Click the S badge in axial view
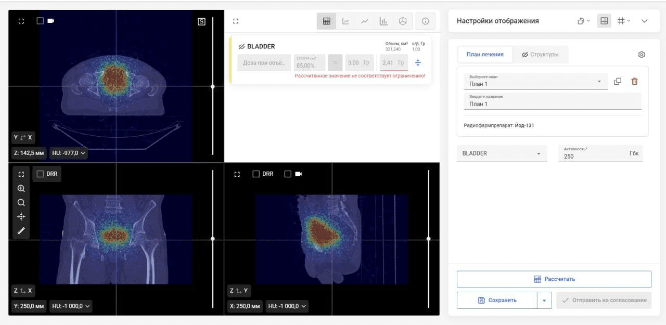The height and width of the screenshot is (325, 666). 201,21
